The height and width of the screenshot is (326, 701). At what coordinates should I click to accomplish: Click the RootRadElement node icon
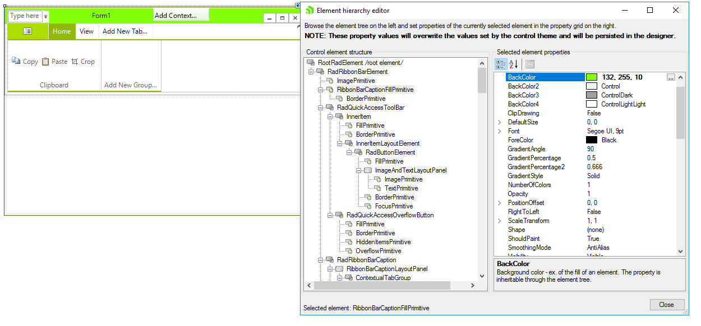click(x=311, y=63)
